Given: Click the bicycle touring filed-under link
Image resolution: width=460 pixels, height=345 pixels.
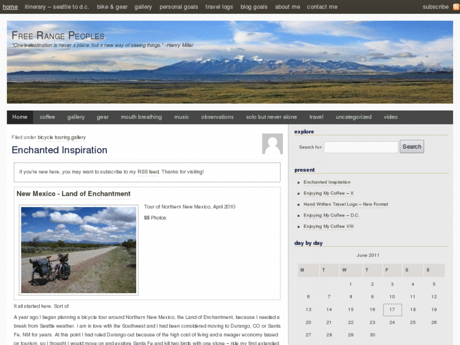Looking at the screenshot, I should click(x=53, y=137).
